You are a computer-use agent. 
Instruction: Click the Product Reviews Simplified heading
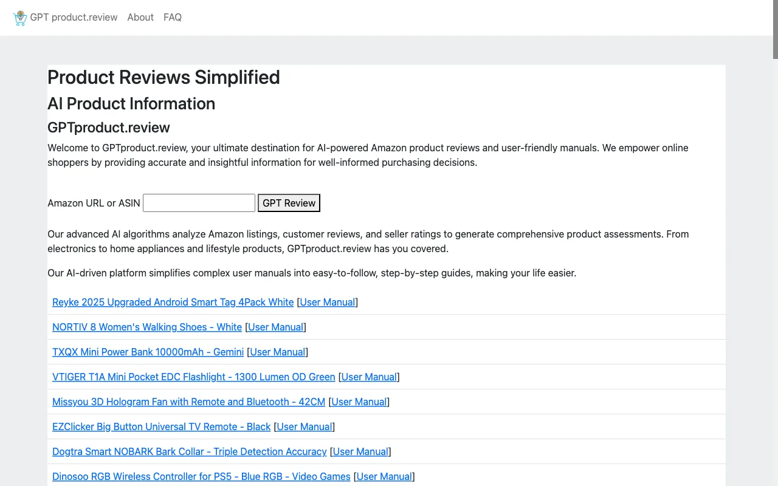click(164, 77)
